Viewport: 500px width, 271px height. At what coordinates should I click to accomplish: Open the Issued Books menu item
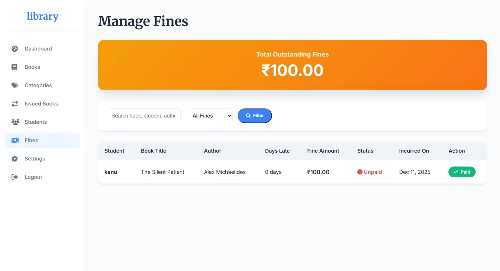point(41,104)
